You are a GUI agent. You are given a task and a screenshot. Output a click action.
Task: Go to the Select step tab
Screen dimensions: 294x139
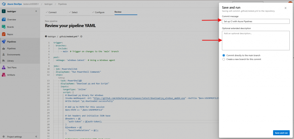73,12
